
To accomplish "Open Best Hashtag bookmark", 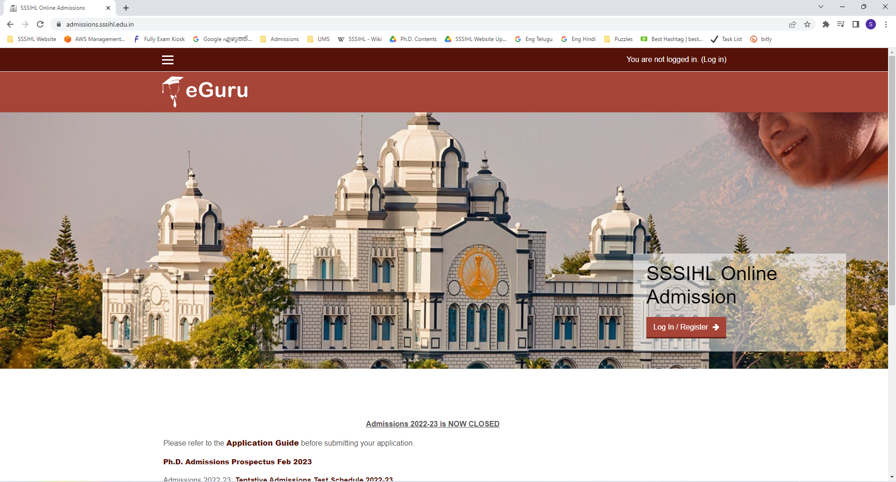I will tap(672, 39).
